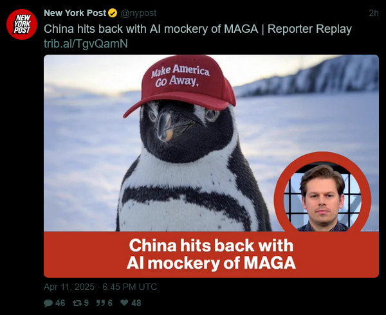Click the 48 likes count
The width and height of the screenshot is (386, 315).
(136, 303)
